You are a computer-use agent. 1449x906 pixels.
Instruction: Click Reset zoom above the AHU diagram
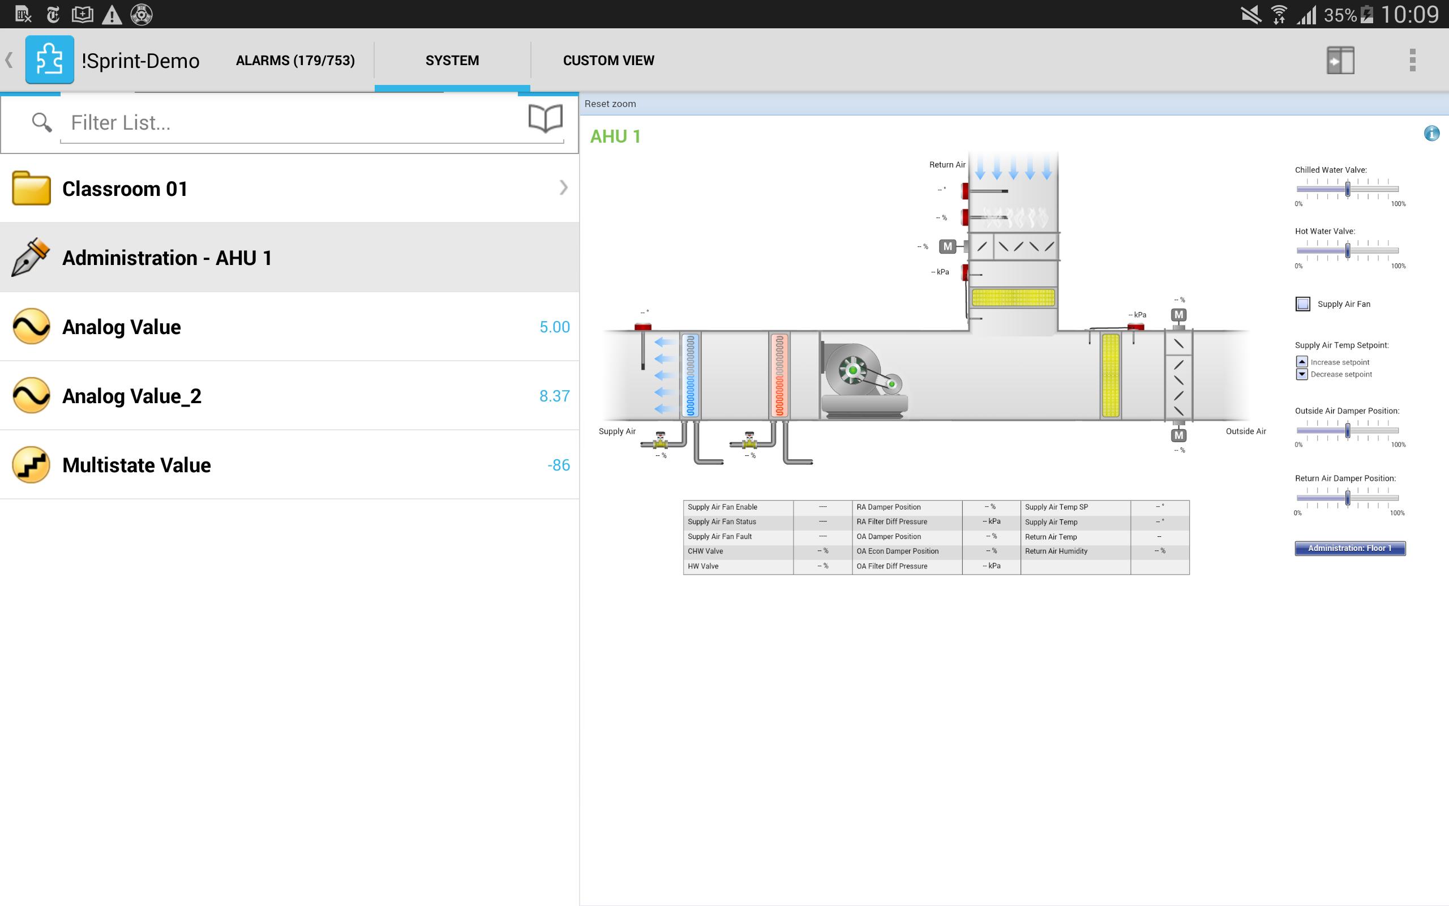coord(610,103)
